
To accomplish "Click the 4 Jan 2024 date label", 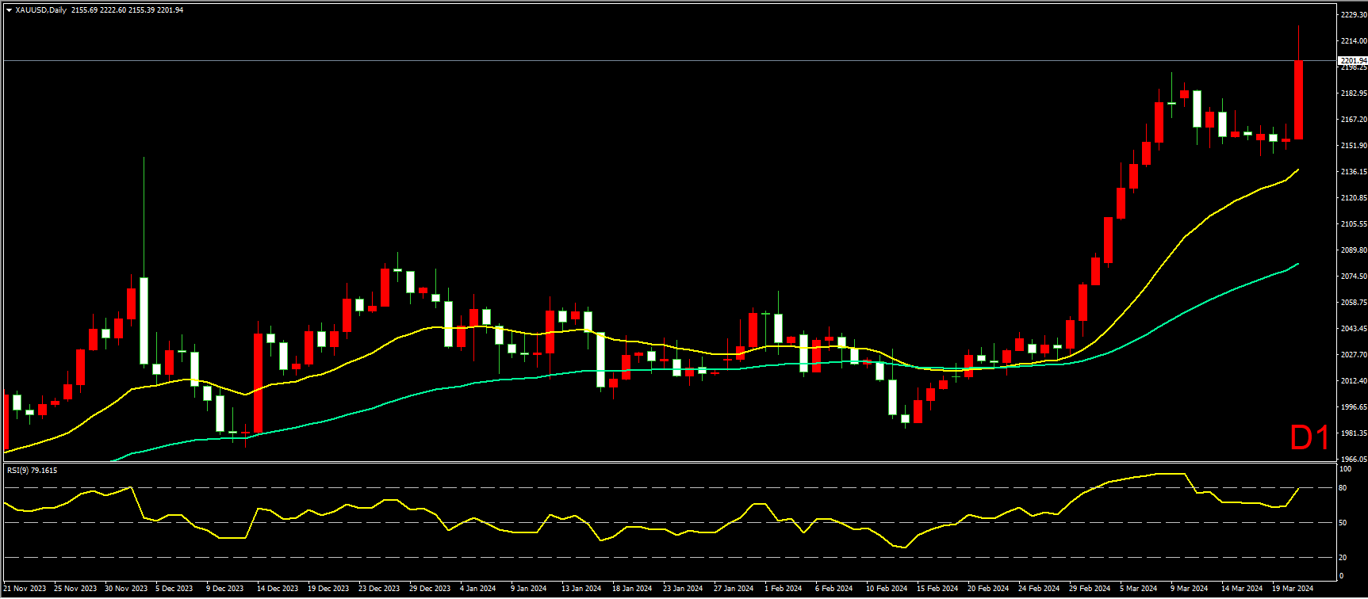I will (478, 589).
